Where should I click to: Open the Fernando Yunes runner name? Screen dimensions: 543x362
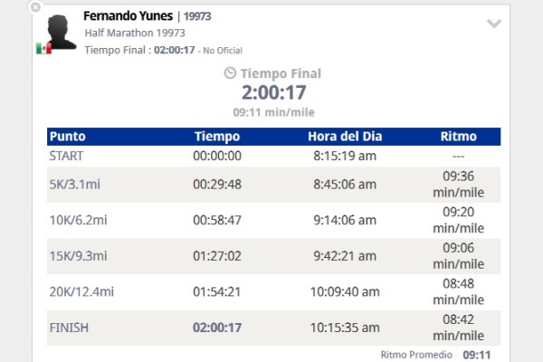[x=128, y=15]
